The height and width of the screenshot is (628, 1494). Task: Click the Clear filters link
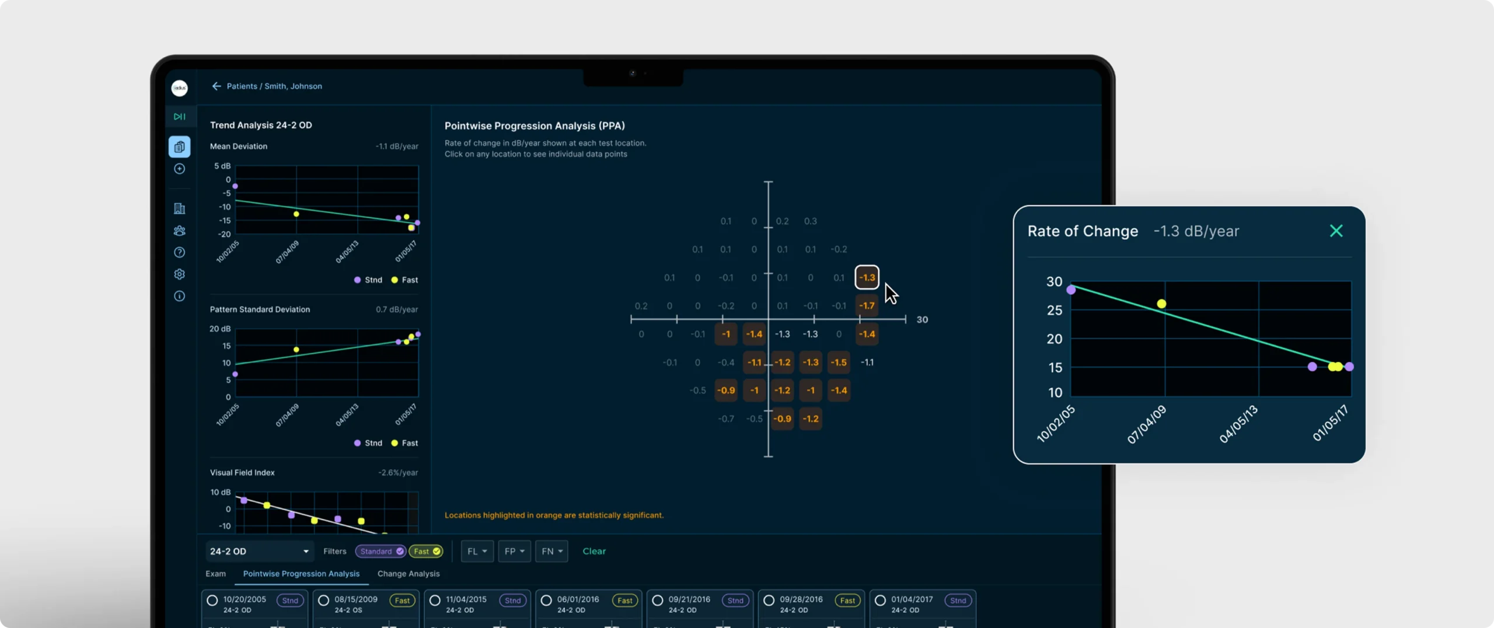tap(594, 551)
